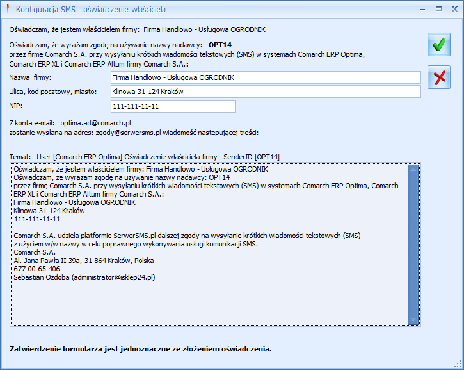Click the address zgody@serwersms.pl line
The image size is (464, 370).
[x=134, y=133]
